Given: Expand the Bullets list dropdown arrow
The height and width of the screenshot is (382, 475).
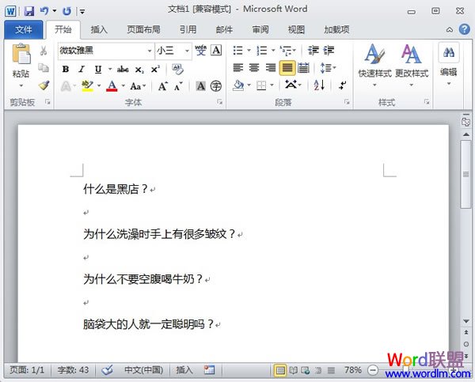Looking at the screenshot, I should 249,51.
